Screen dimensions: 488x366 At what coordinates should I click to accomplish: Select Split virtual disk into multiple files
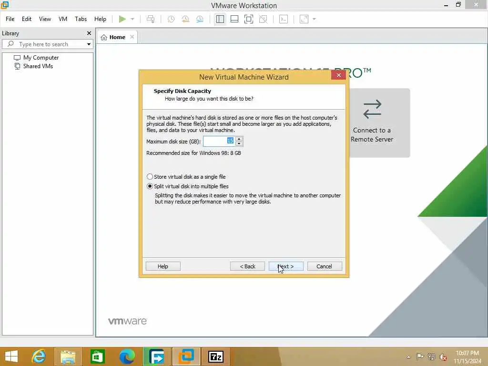(188, 186)
